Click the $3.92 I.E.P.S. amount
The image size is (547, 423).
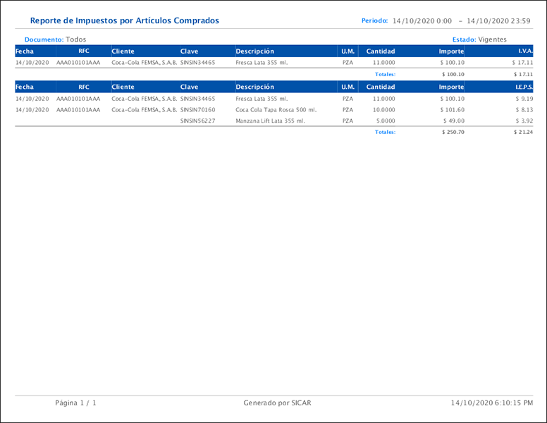click(x=524, y=121)
